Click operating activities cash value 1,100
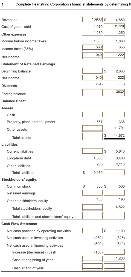 point(120,231)
